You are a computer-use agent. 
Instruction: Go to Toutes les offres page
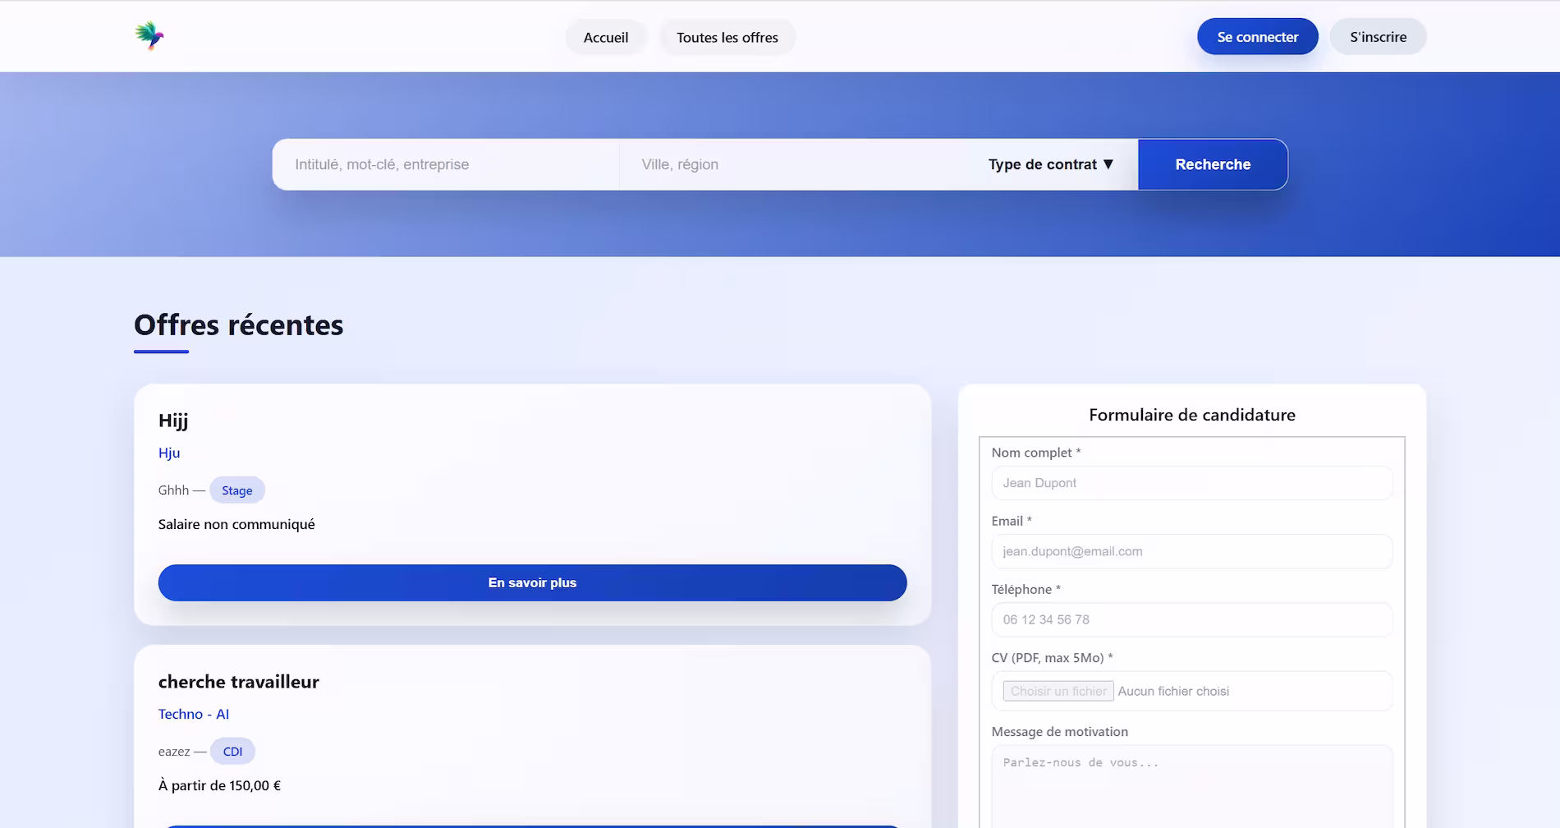(x=727, y=38)
